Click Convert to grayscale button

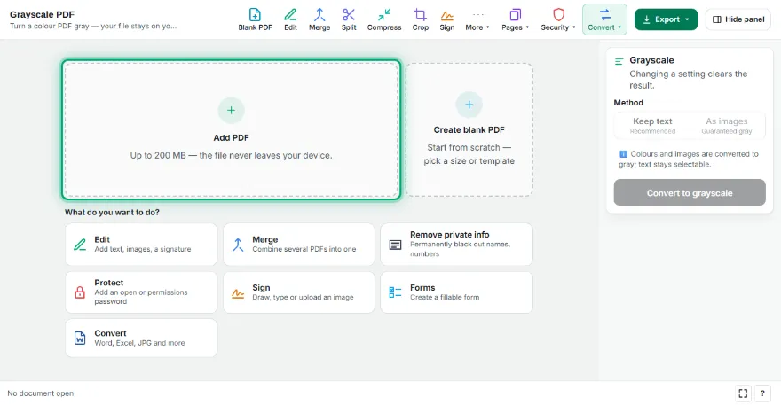(690, 192)
